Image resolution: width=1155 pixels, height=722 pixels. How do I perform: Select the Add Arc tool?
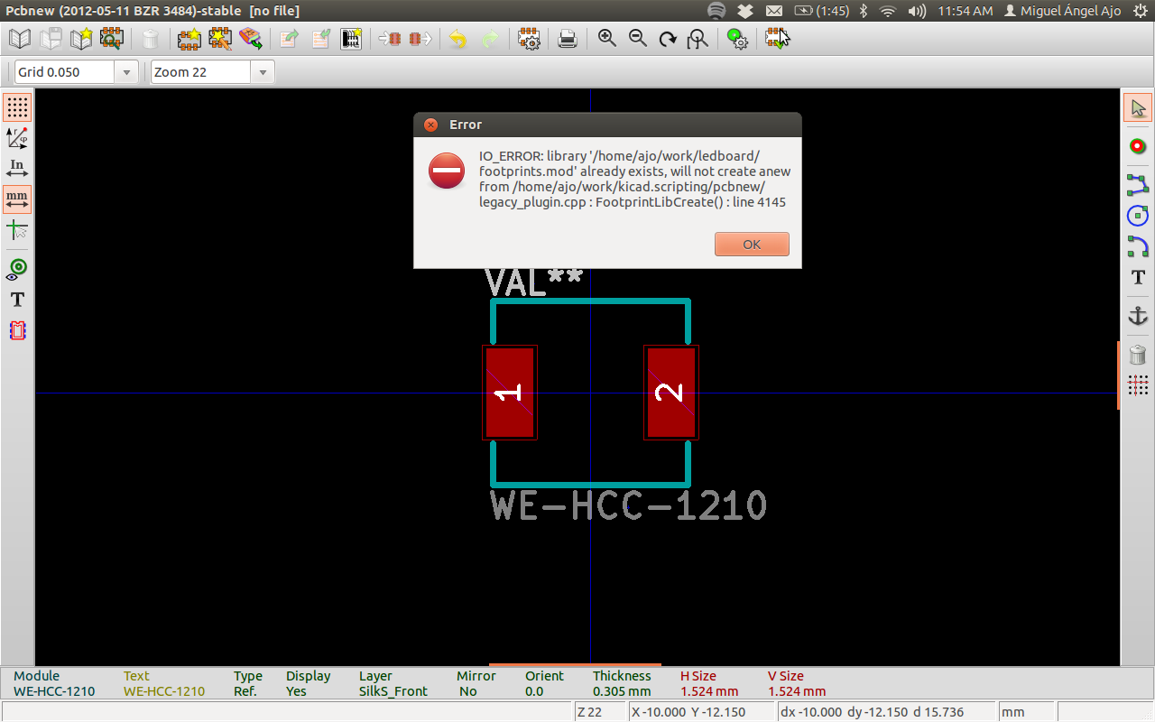tap(1138, 245)
